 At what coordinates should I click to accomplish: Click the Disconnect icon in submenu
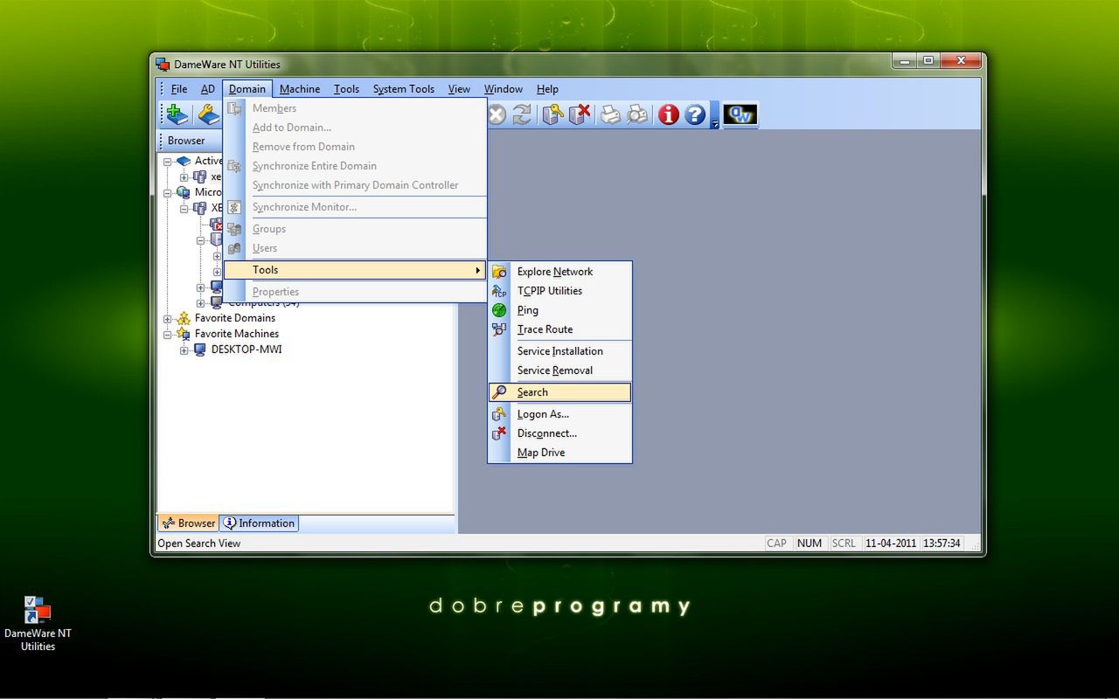pos(499,433)
